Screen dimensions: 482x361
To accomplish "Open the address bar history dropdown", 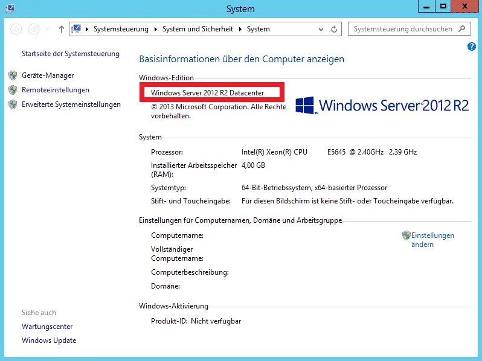I will click(321, 30).
